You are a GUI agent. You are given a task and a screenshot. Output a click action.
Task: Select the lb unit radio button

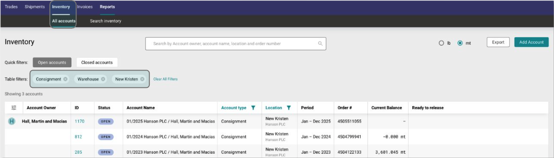(442, 43)
